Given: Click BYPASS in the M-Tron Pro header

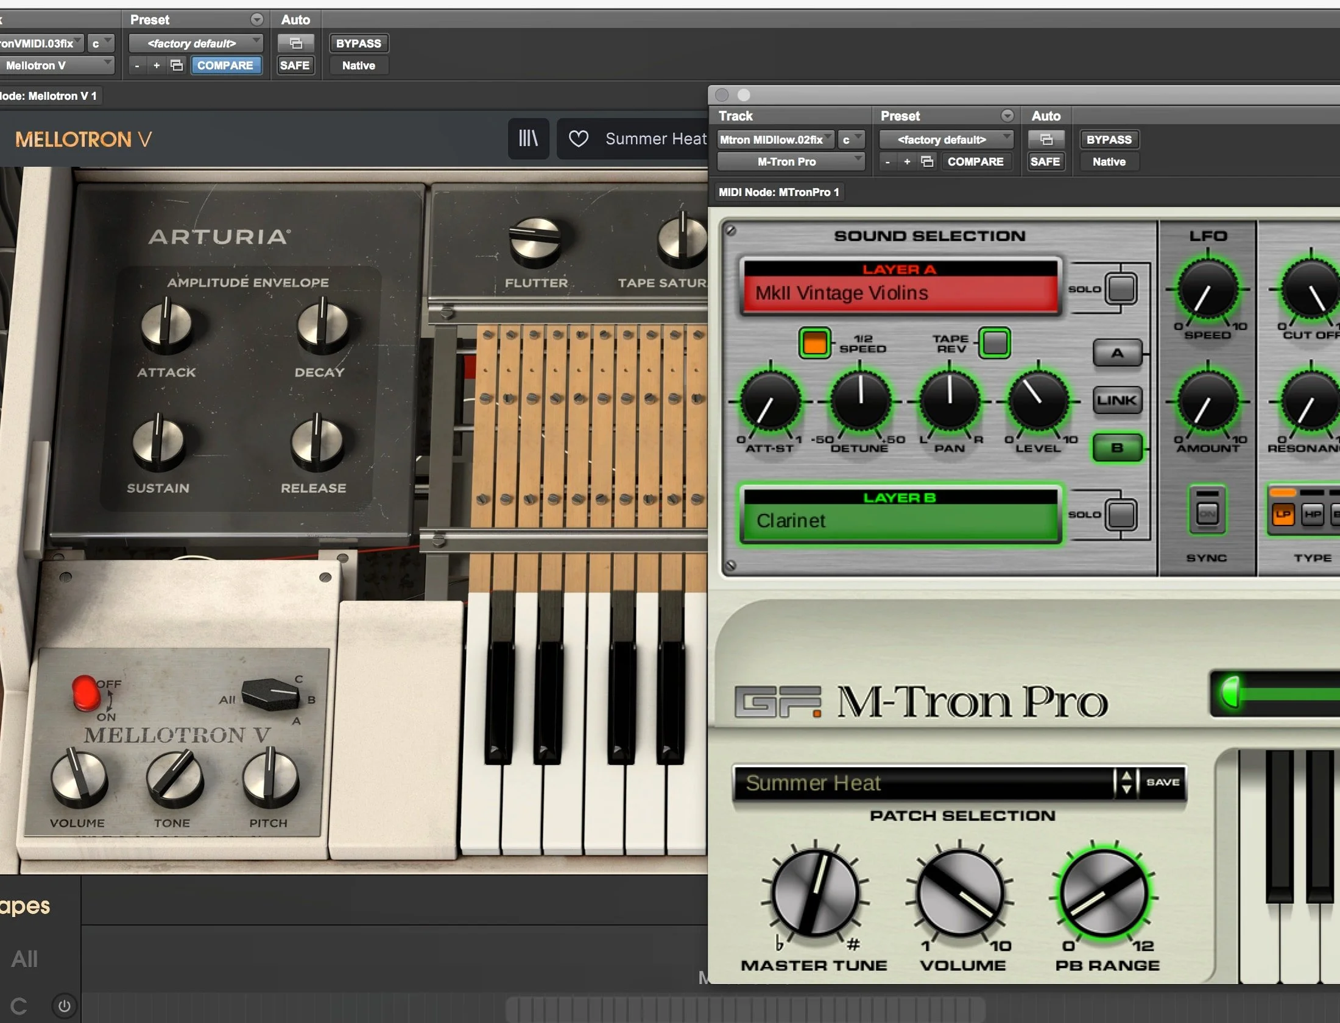Looking at the screenshot, I should (x=1109, y=139).
